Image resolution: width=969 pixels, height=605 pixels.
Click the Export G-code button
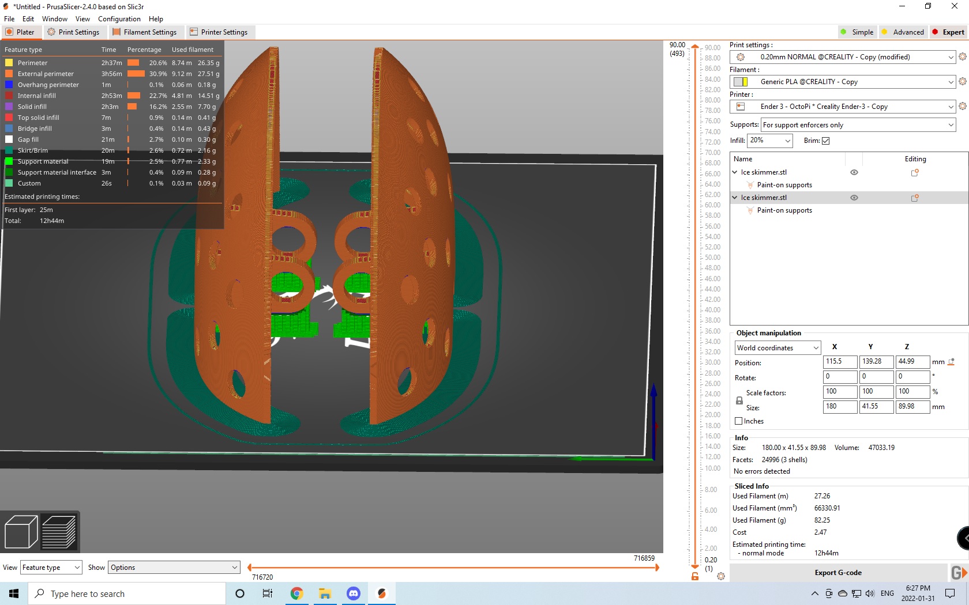pos(838,573)
